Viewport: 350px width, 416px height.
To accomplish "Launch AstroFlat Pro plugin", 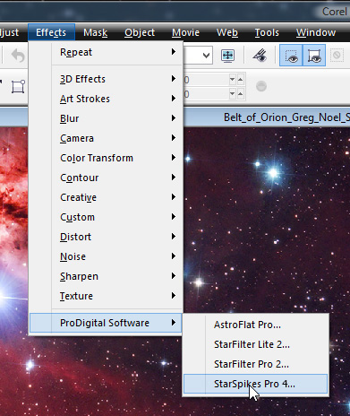I will [x=255, y=325].
